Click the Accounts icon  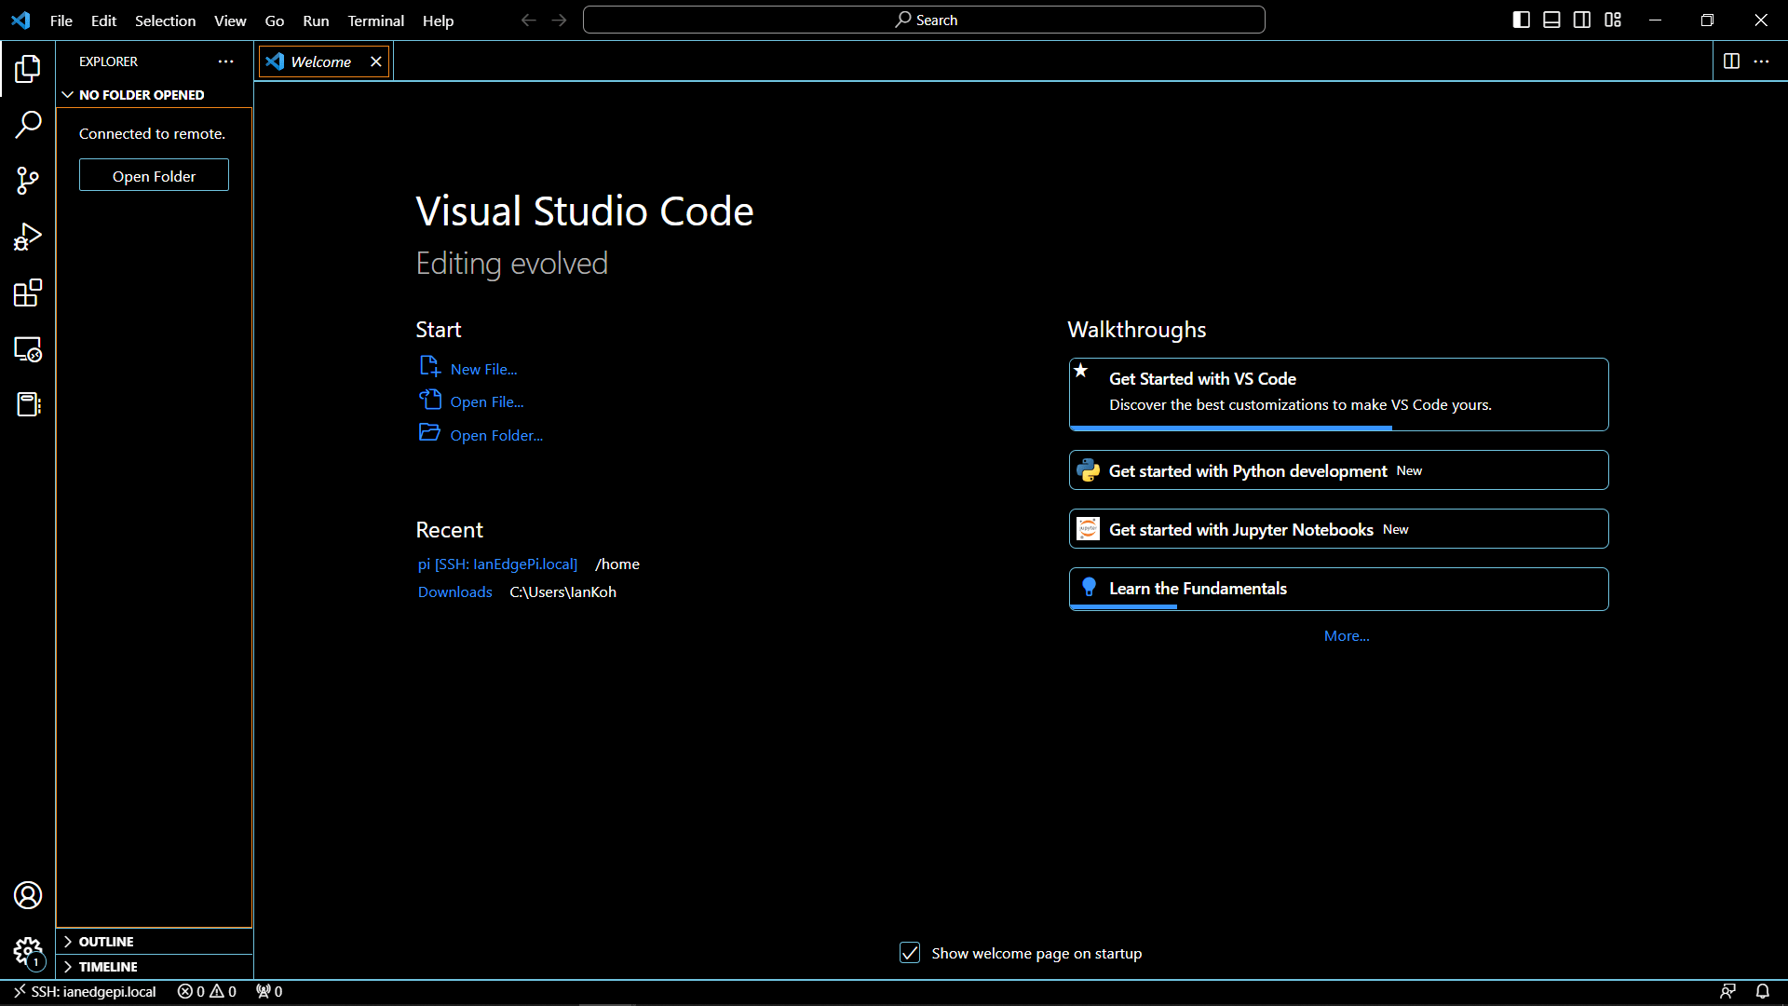(x=28, y=895)
